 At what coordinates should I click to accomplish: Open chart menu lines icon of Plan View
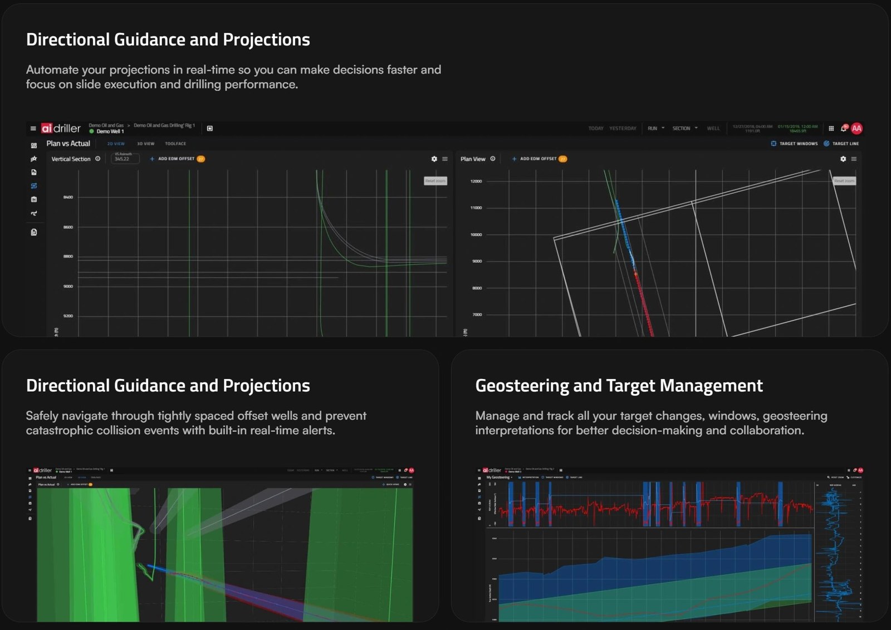[854, 159]
